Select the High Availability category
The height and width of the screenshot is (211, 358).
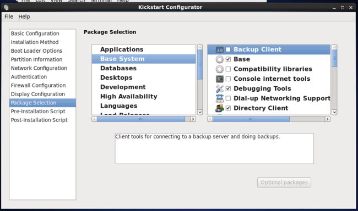tap(144, 96)
